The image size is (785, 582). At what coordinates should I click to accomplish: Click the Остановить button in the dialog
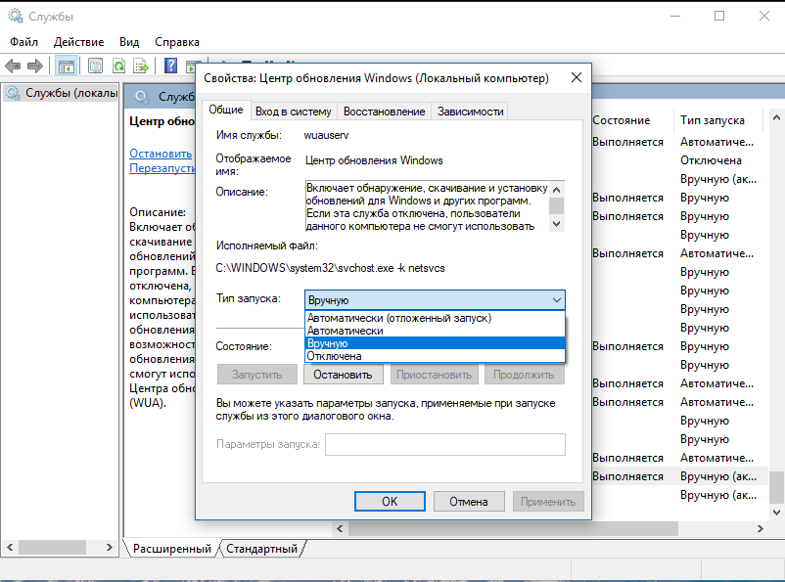click(x=343, y=375)
